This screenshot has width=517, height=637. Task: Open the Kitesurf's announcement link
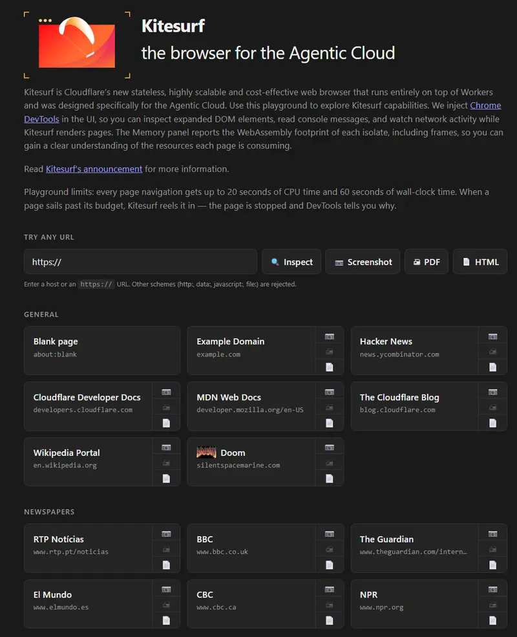94,169
